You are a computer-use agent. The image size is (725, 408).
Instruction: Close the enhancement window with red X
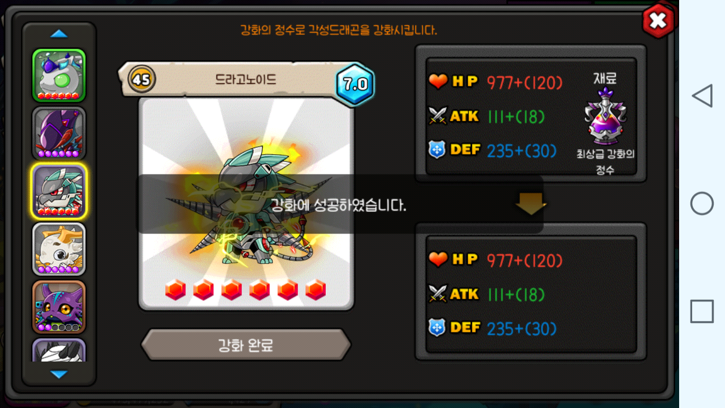click(x=658, y=20)
